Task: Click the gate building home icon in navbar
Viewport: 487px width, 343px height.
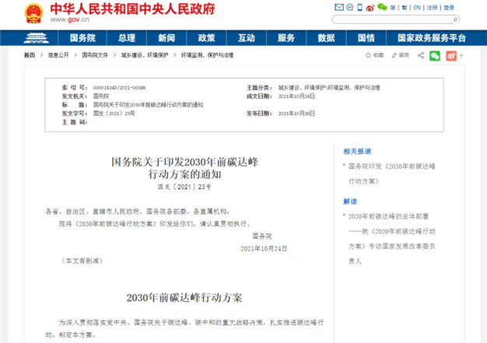Action: pos(37,38)
